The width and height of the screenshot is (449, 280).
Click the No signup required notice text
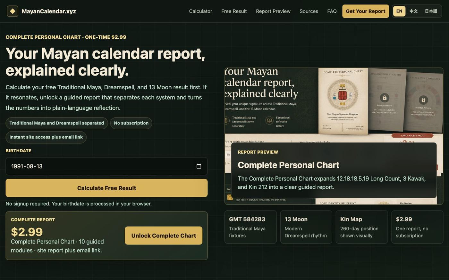click(x=79, y=204)
